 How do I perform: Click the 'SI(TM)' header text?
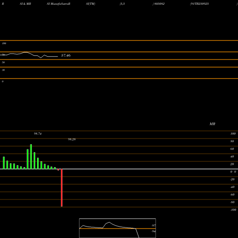point(90,4)
